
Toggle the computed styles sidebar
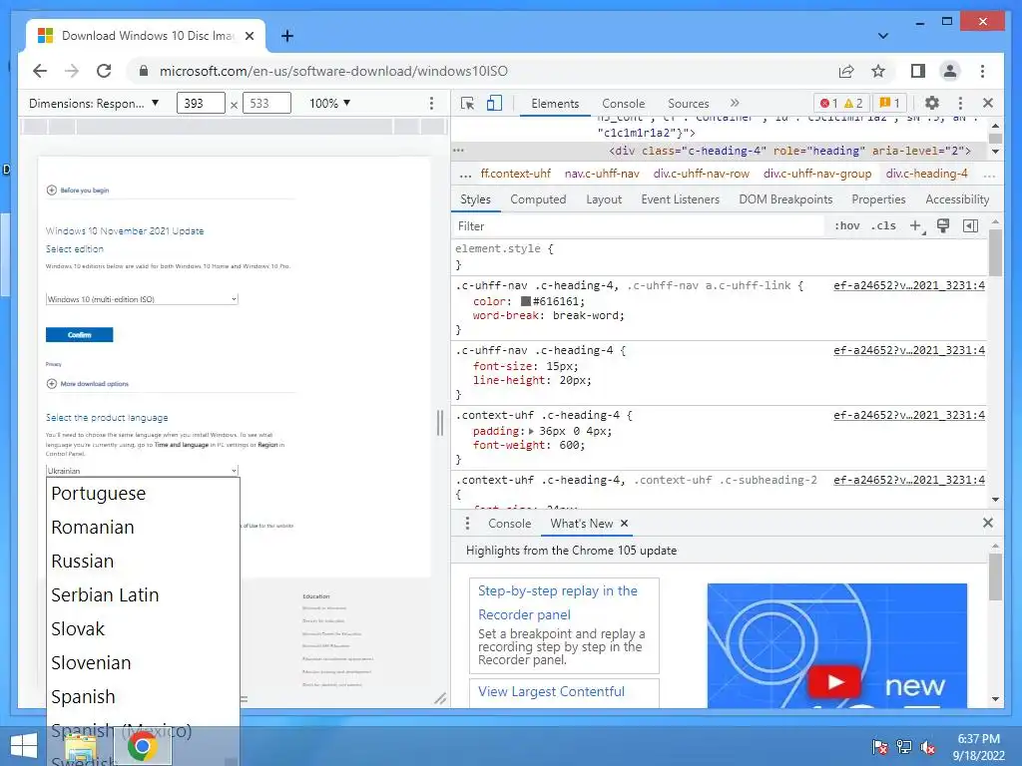(970, 226)
